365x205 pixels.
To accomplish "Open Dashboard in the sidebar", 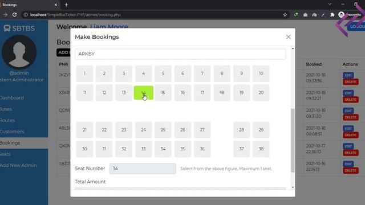I will [11, 98].
